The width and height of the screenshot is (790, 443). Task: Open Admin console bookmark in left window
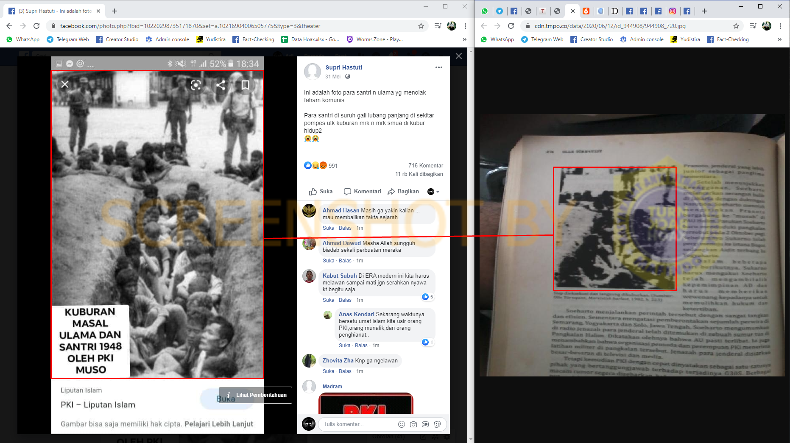(x=167, y=39)
